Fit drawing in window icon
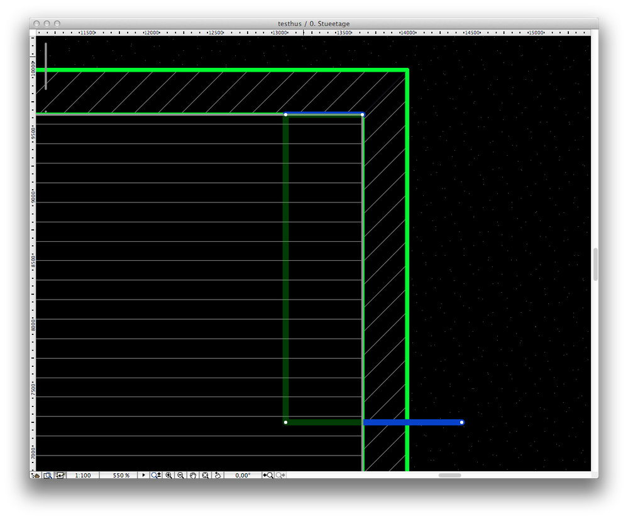This screenshot has height=519, width=628. [x=205, y=476]
